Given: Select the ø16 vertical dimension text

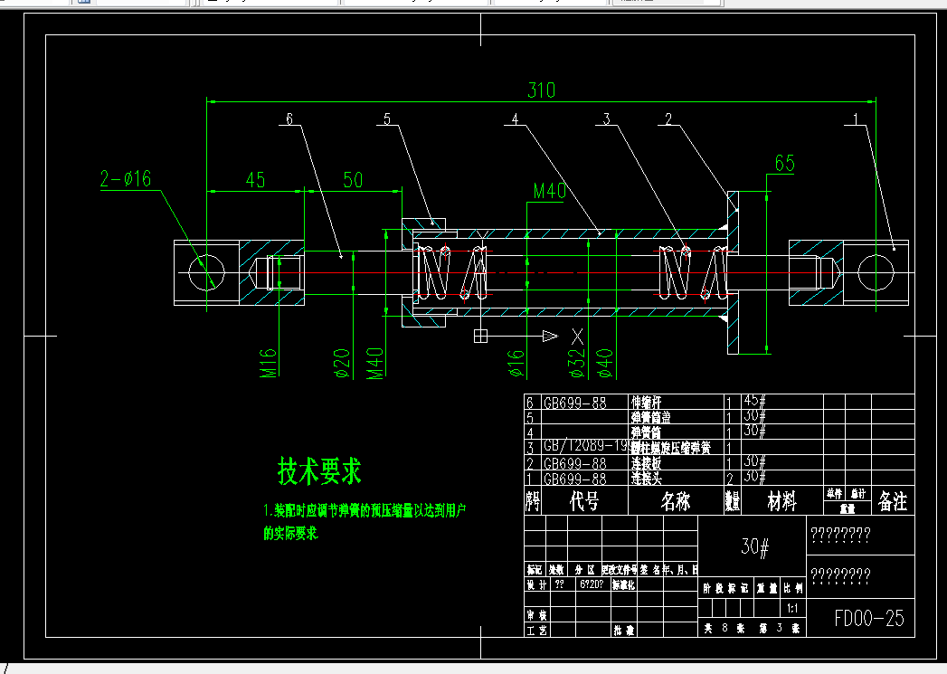Looking at the screenshot, I should (x=516, y=365).
